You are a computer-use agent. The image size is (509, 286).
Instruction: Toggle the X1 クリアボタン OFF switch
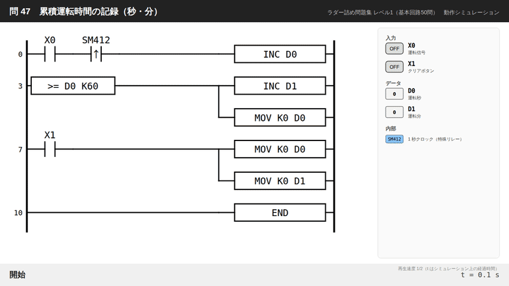click(394, 67)
